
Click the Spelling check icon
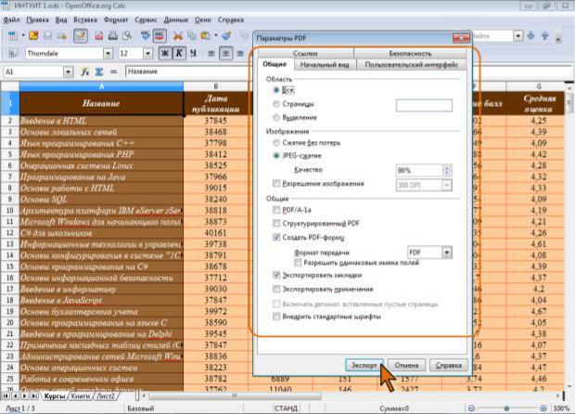[146, 35]
